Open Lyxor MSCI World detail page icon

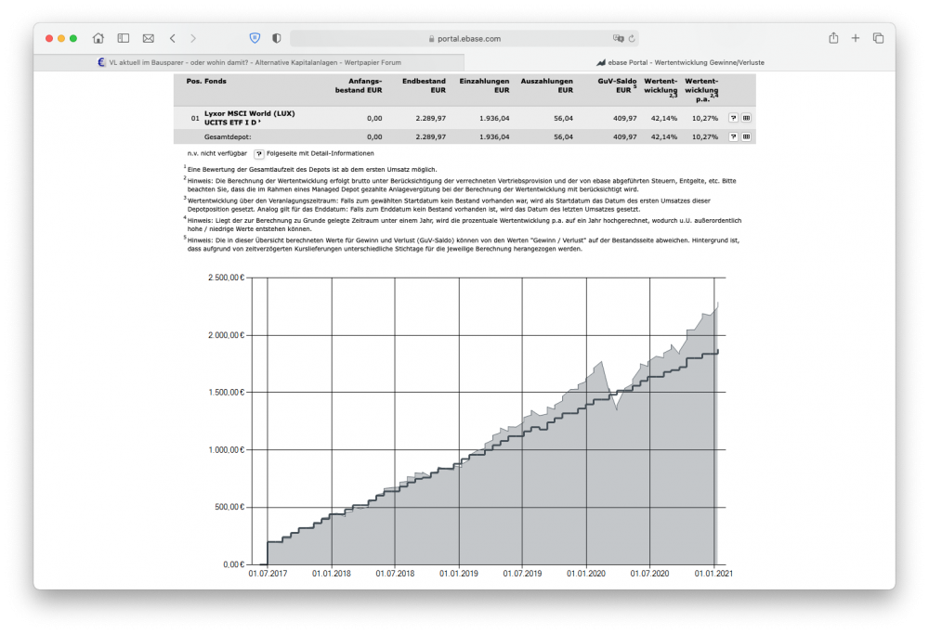tap(734, 118)
